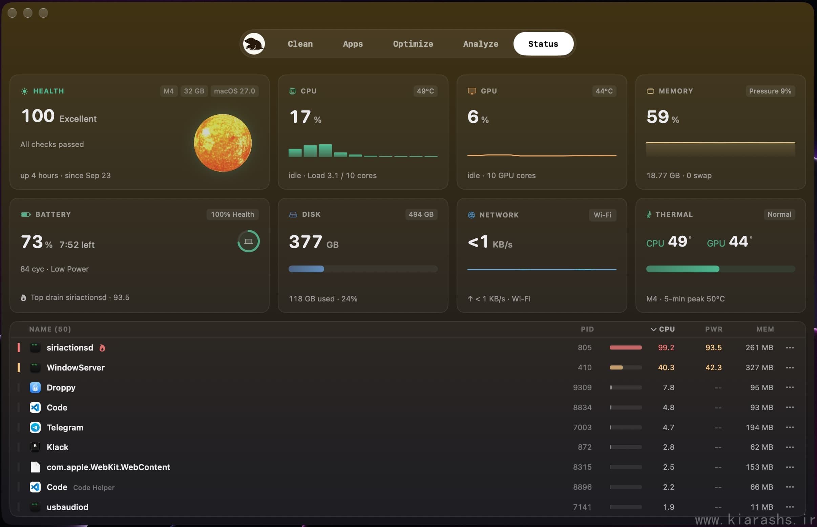
Task: Click the siriactionsd red CPU bar
Action: (x=625, y=348)
